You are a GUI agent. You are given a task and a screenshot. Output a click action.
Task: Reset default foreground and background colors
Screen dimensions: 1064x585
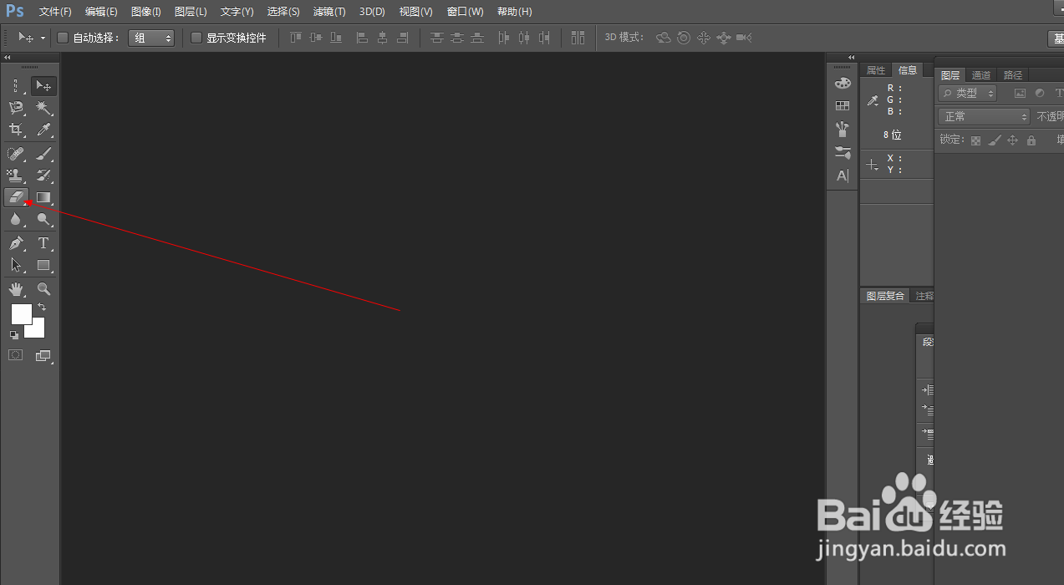(x=13, y=335)
